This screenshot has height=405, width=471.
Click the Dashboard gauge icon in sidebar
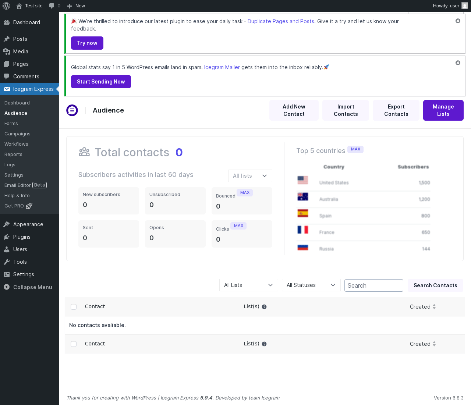(x=7, y=22)
